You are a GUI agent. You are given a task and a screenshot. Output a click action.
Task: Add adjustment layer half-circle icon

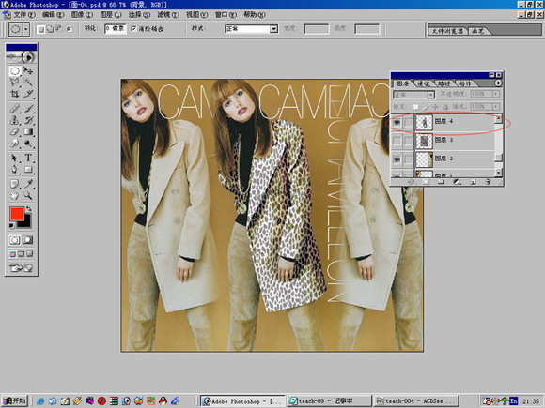pyautogui.click(x=457, y=182)
